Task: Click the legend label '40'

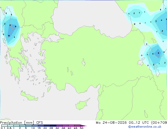Action: pos(69,128)
